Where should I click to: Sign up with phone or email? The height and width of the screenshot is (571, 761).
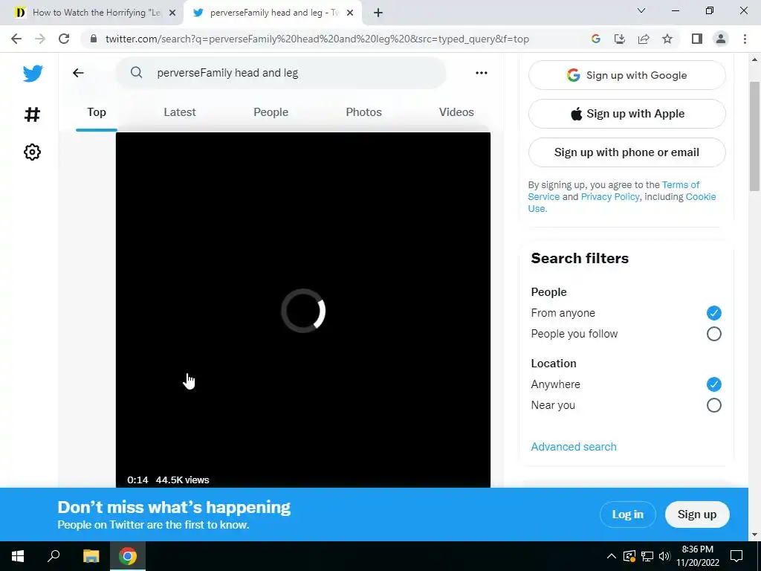(627, 152)
